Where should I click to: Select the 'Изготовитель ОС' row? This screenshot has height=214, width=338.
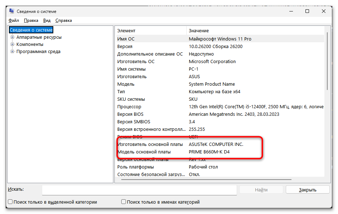point(220,62)
